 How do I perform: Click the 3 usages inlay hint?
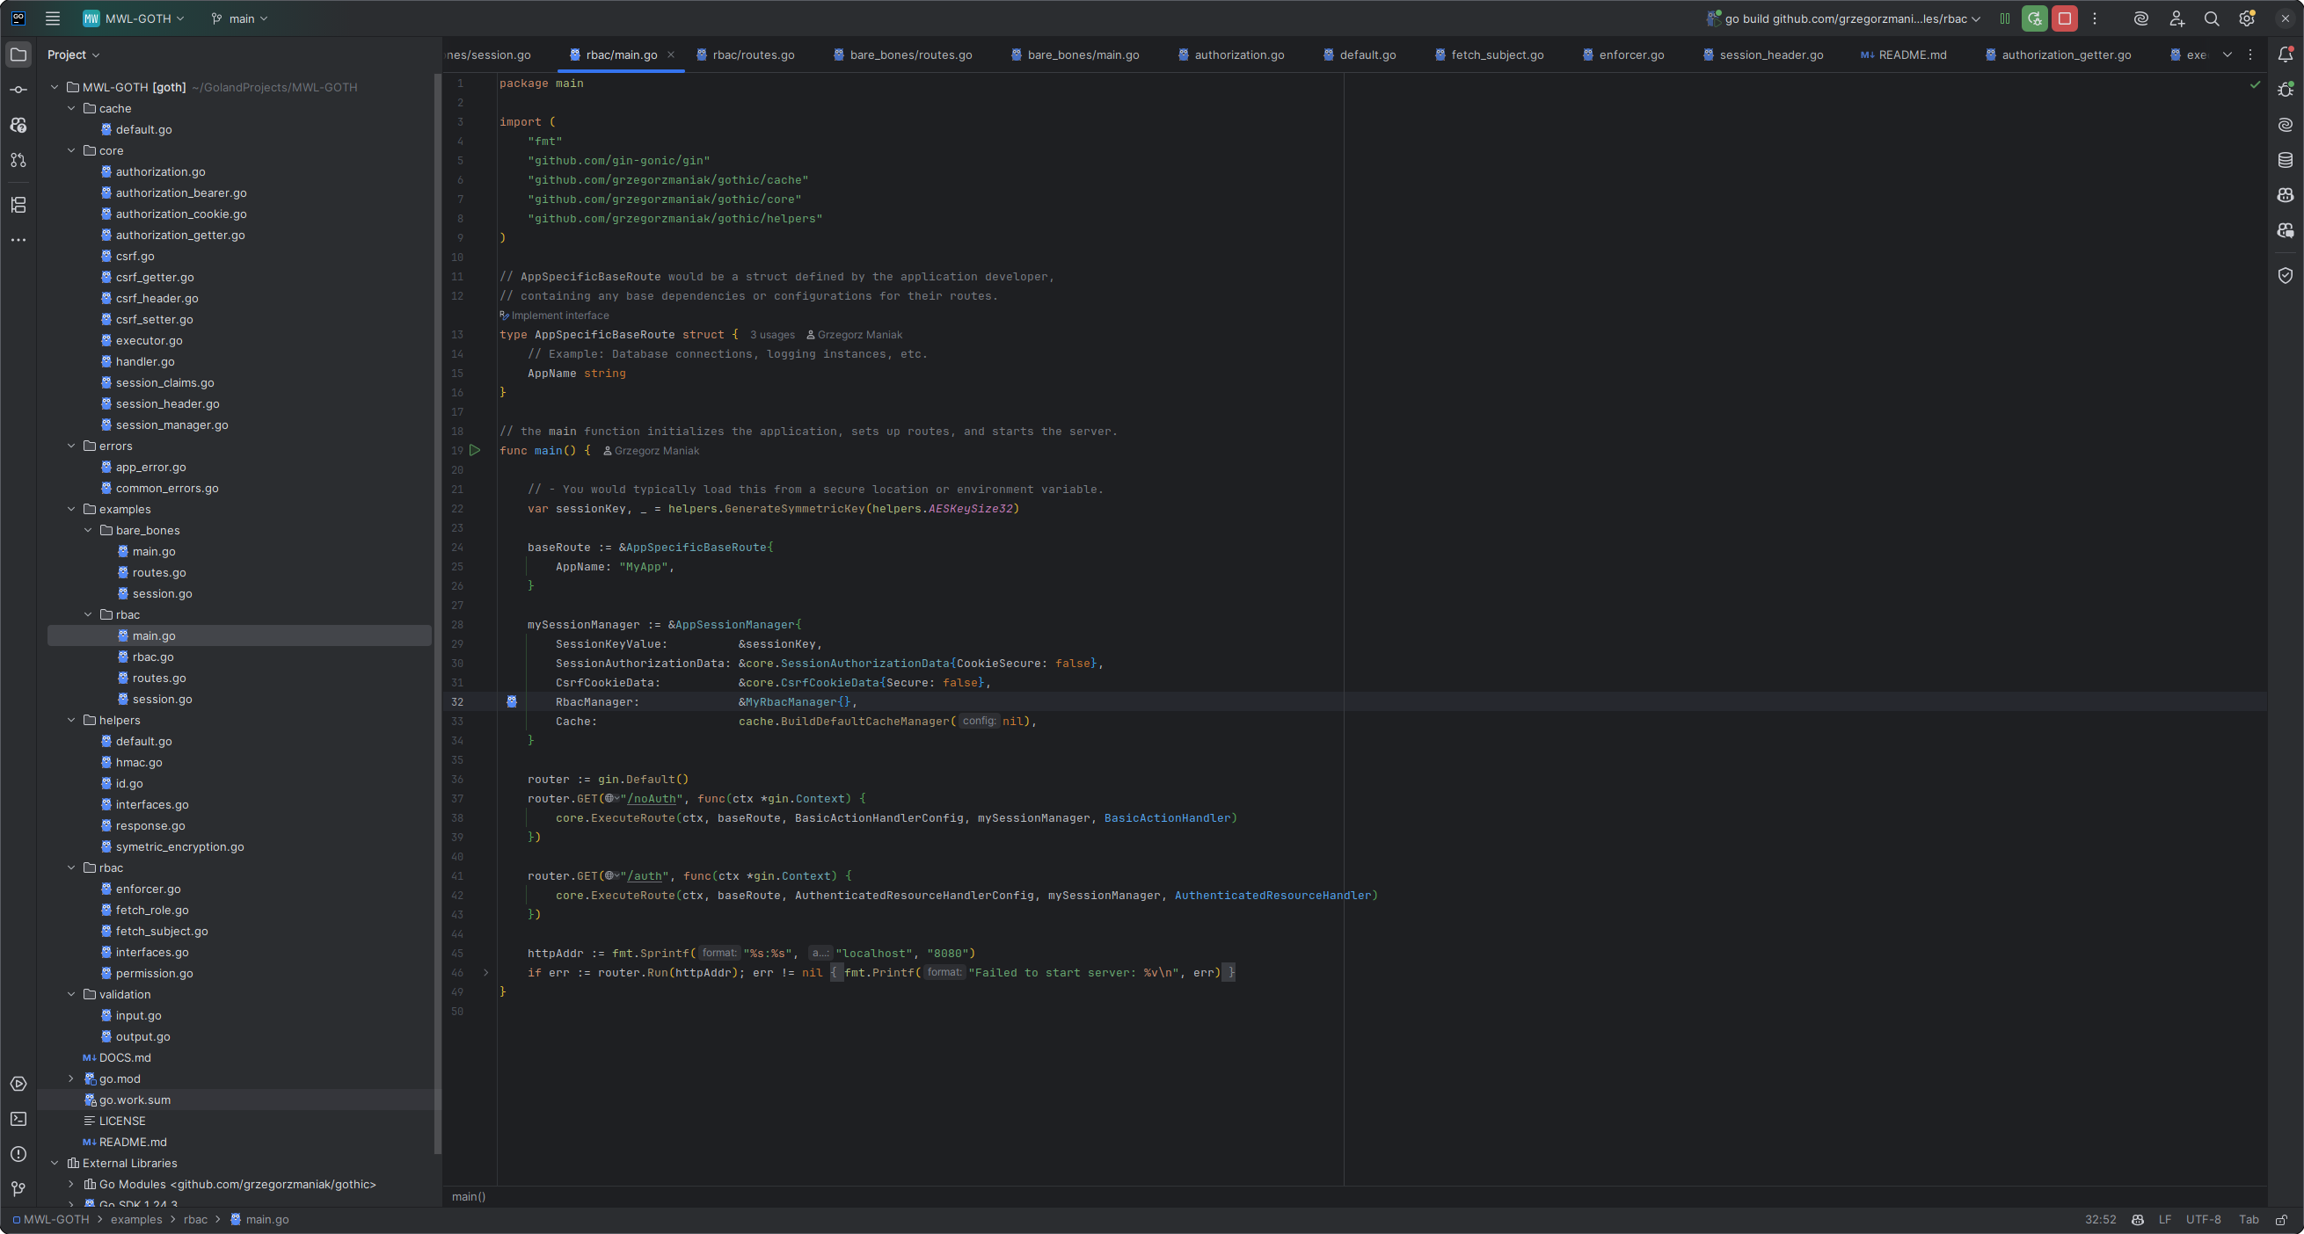click(x=772, y=335)
